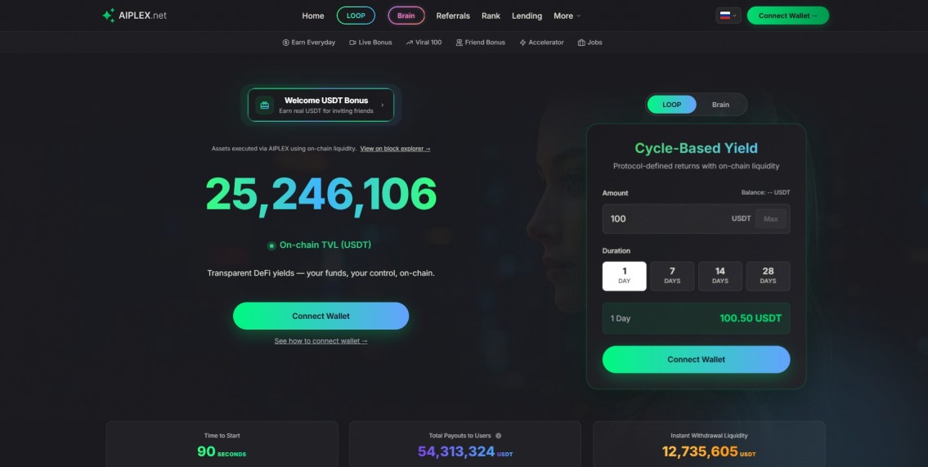The image size is (928, 467).
Task: Switch yield panel toggle to Brain
Action: coord(720,105)
